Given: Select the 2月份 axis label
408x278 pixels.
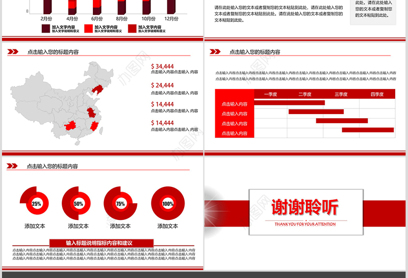Looking at the screenshot, I should pos(46,19).
